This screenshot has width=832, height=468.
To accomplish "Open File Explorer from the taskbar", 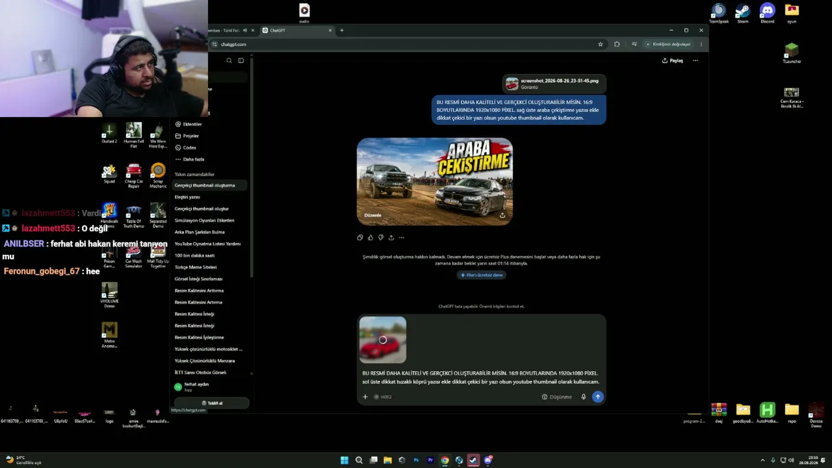I will [387, 460].
